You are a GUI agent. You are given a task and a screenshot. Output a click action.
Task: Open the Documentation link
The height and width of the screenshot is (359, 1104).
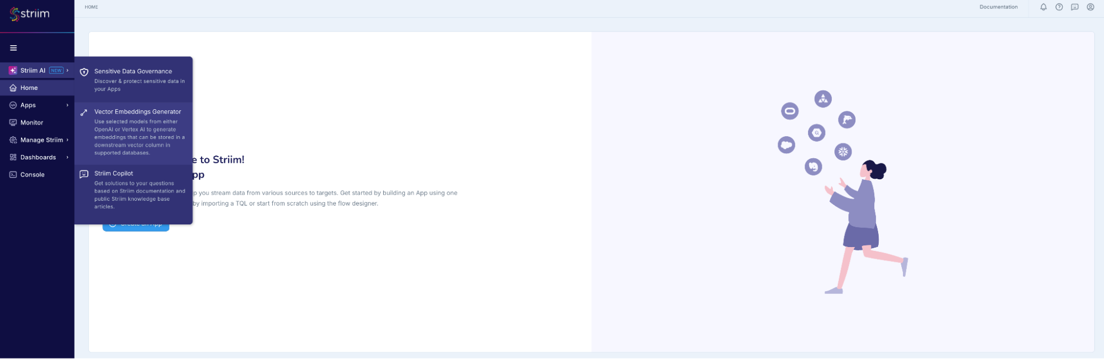point(998,7)
